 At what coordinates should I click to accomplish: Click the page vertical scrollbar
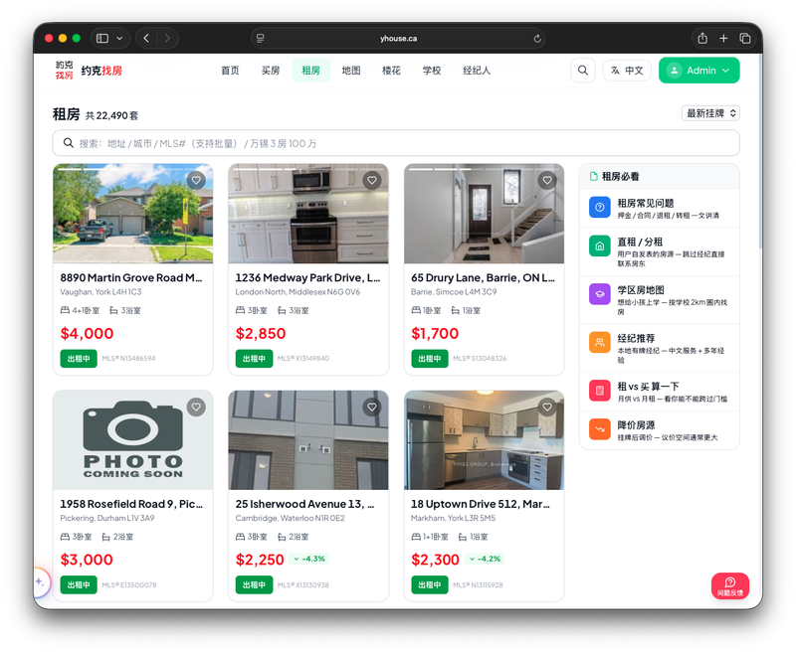tap(760, 152)
